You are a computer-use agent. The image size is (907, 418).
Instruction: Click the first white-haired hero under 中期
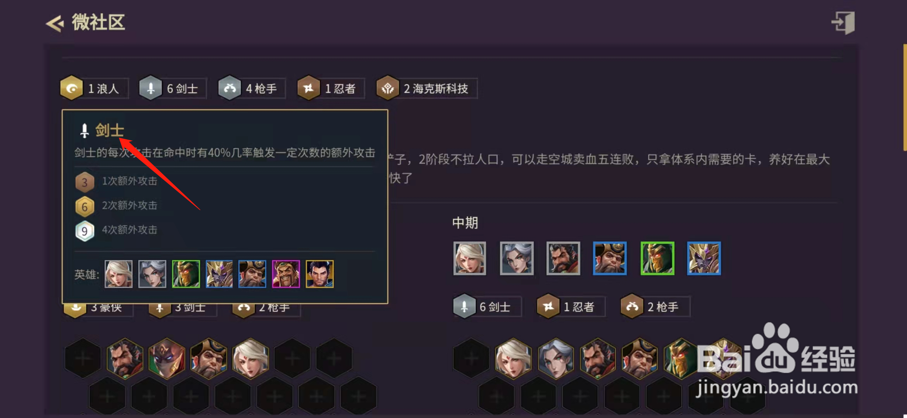coord(470,259)
